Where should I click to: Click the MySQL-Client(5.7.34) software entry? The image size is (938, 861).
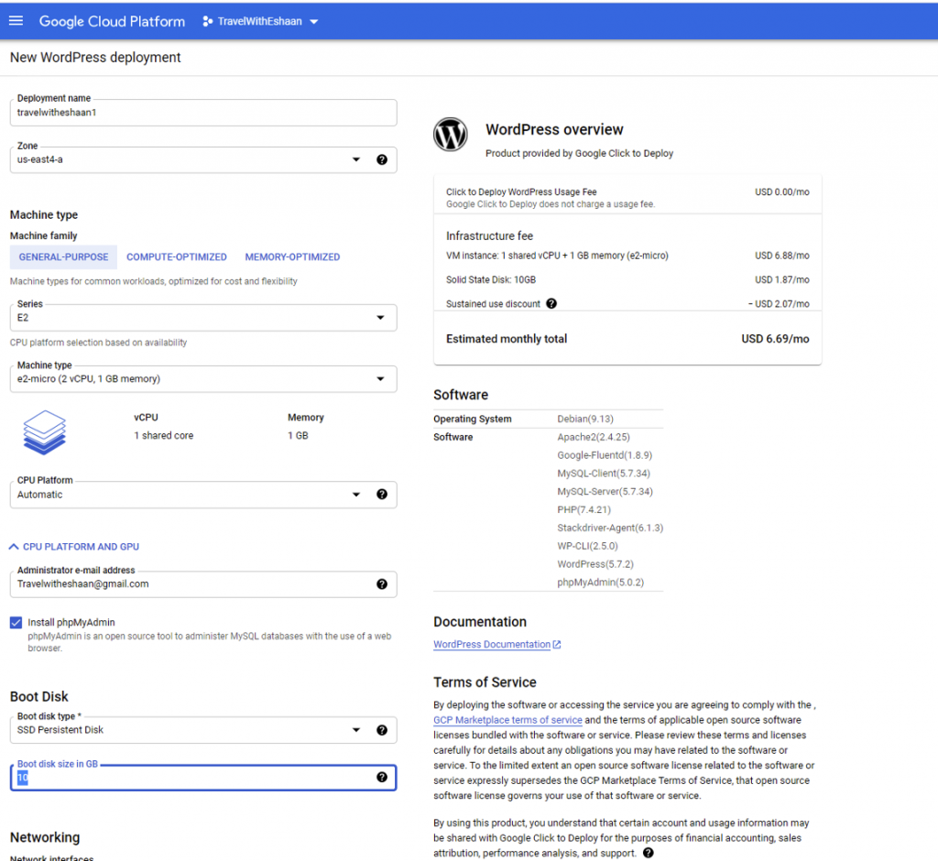tap(604, 474)
